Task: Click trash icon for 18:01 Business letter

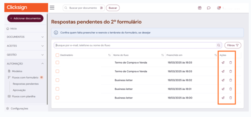Action: 231,89
